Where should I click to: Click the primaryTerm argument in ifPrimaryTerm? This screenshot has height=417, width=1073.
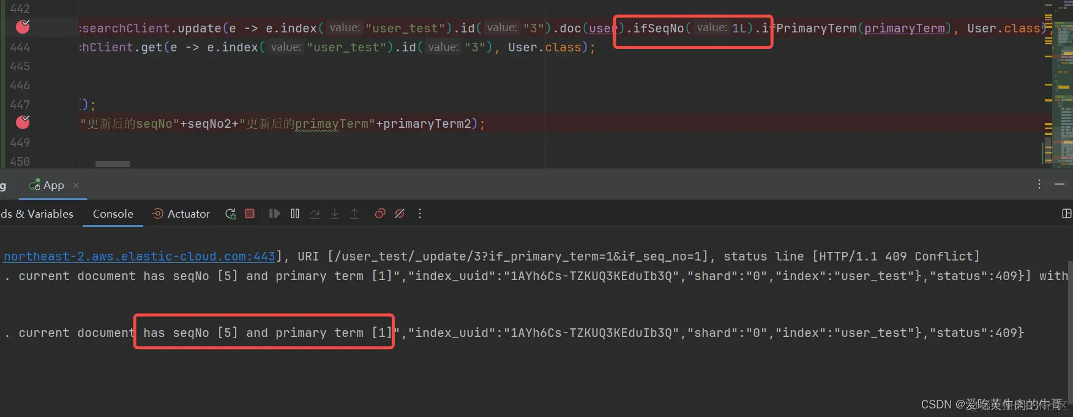(904, 28)
